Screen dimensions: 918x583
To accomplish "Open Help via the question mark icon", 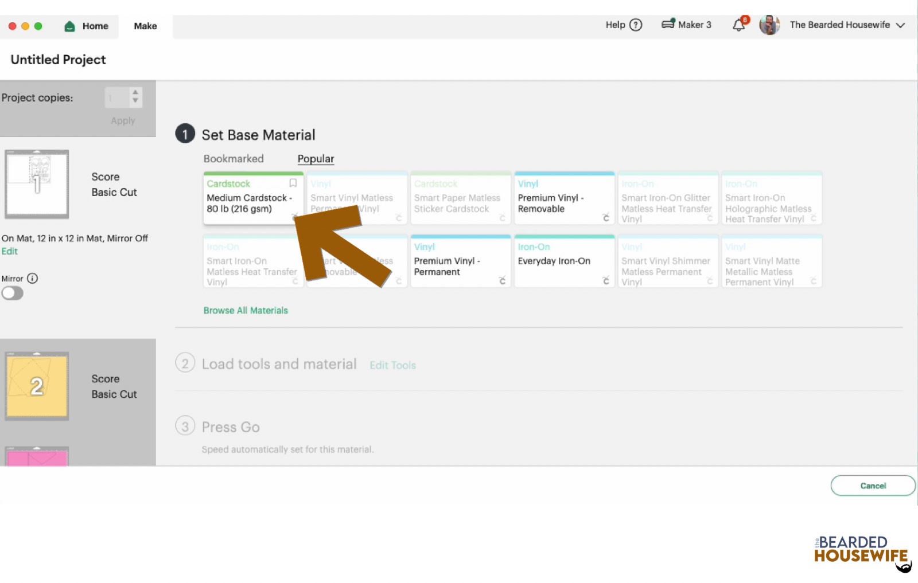I will click(636, 25).
